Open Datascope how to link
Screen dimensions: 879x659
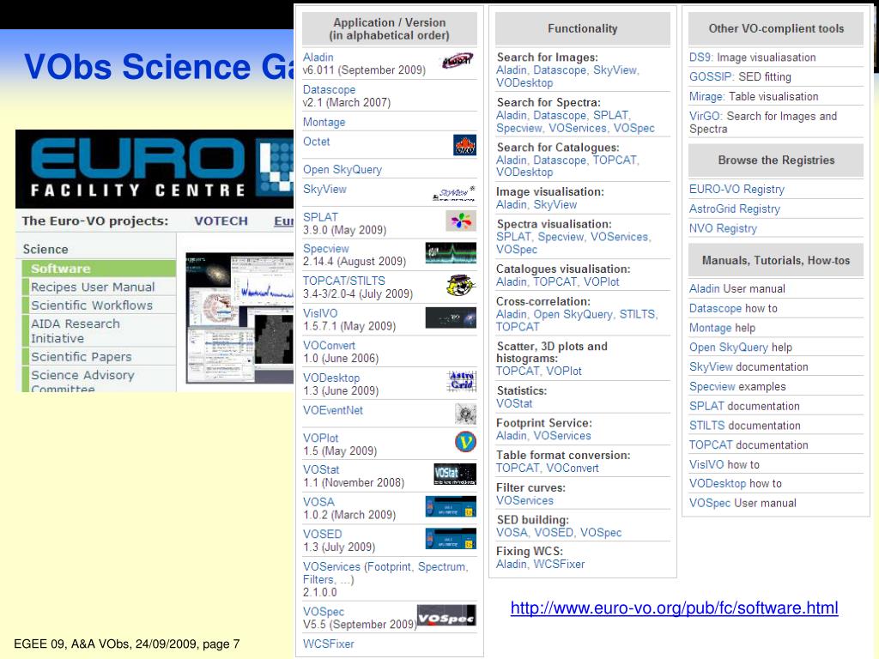click(x=733, y=308)
